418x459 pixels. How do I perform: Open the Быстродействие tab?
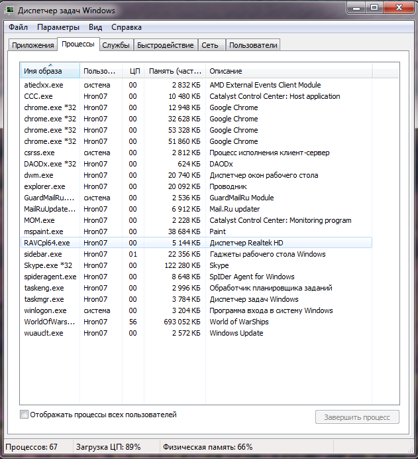click(x=166, y=45)
